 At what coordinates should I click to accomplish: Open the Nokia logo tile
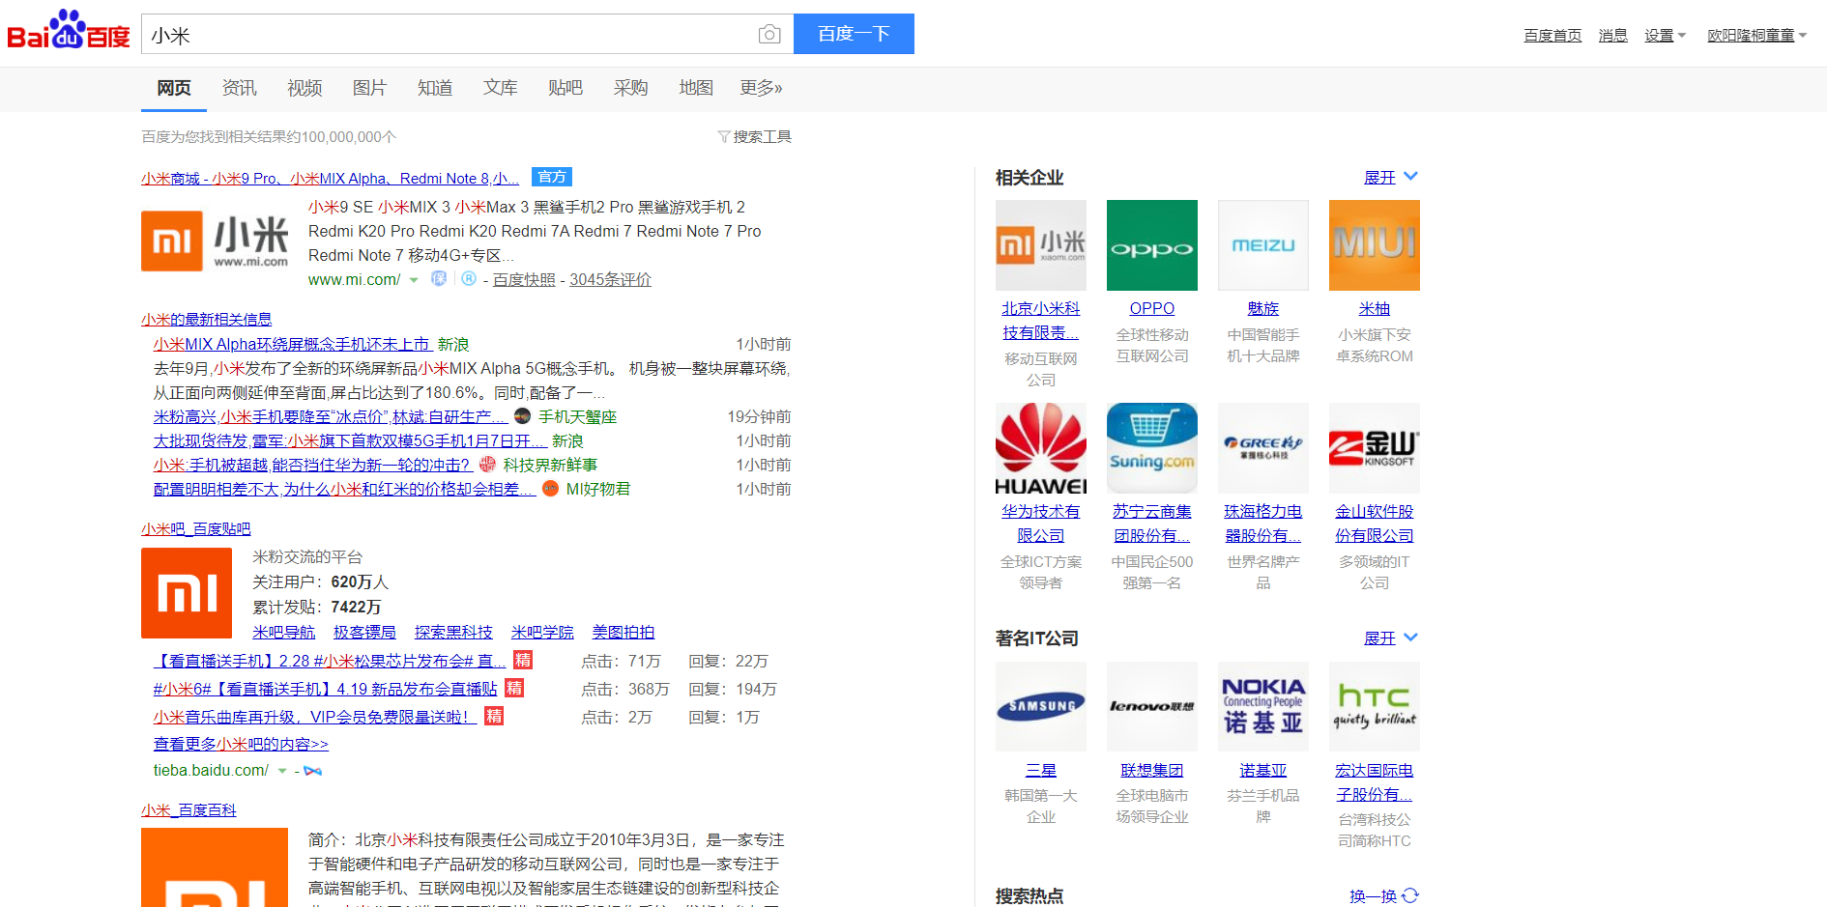point(1263,706)
